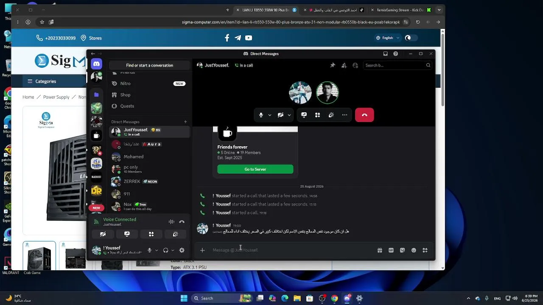Open DR server icon in server list
Image resolution: width=543 pixels, height=305 pixels.
(x=96, y=191)
